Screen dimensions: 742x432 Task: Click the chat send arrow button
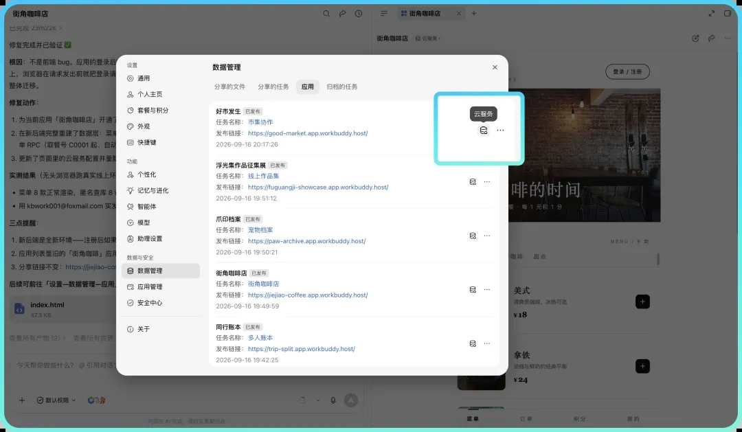click(x=350, y=400)
